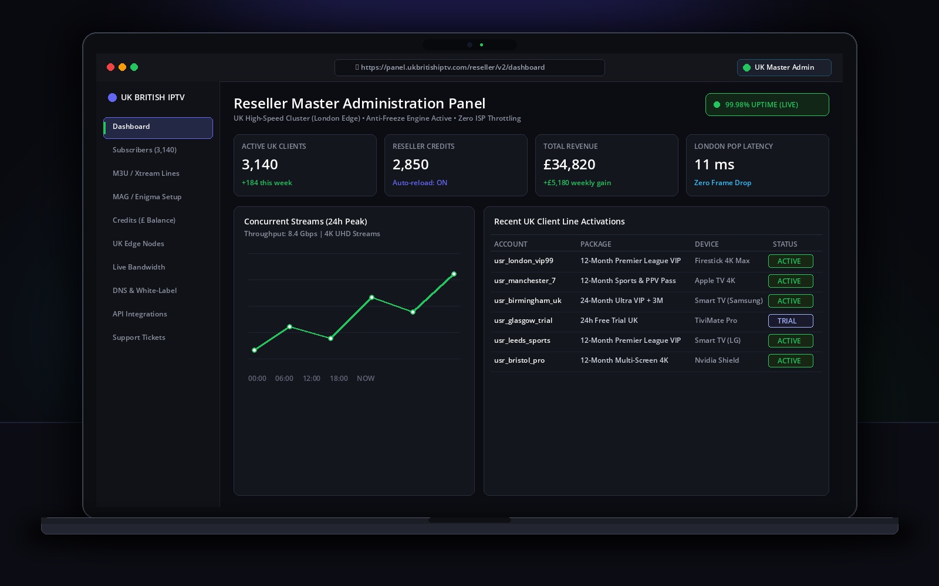
Task: Open the Total Revenue card
Action: click(607, 165)
